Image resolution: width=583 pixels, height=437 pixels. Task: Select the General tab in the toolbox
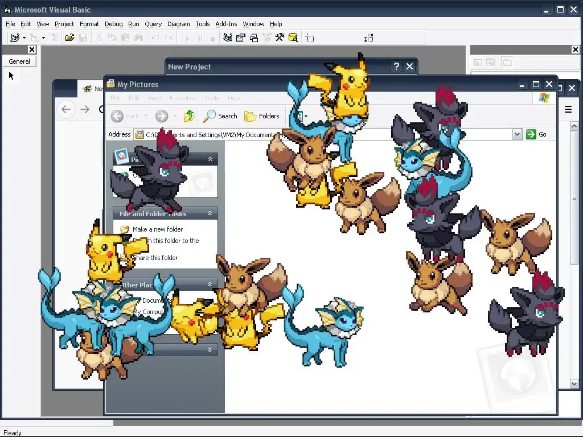coord(19,61)
